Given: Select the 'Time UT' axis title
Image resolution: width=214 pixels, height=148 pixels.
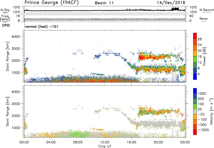Looking at the screenshot, I should pos(105,146).
